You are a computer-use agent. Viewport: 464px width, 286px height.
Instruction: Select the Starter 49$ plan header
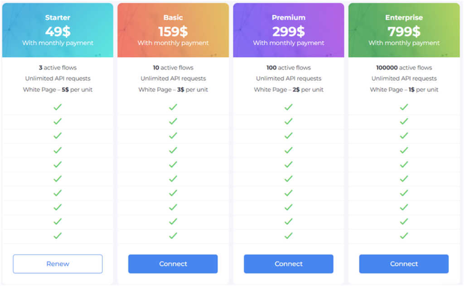[58, 31]
